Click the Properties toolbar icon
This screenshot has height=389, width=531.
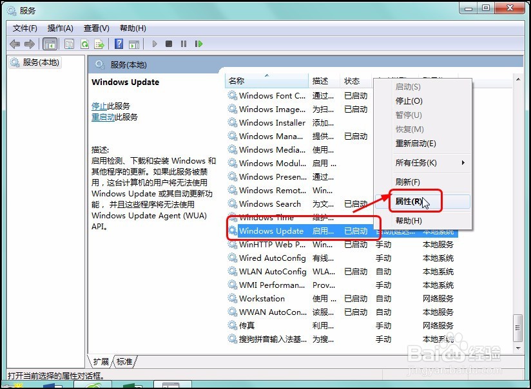[x=70, y=44]
